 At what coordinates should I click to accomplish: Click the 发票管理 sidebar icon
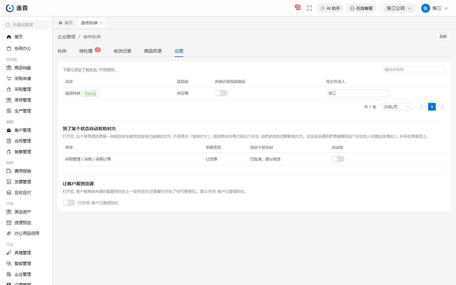pyautogui.click(x=9, y=182)
